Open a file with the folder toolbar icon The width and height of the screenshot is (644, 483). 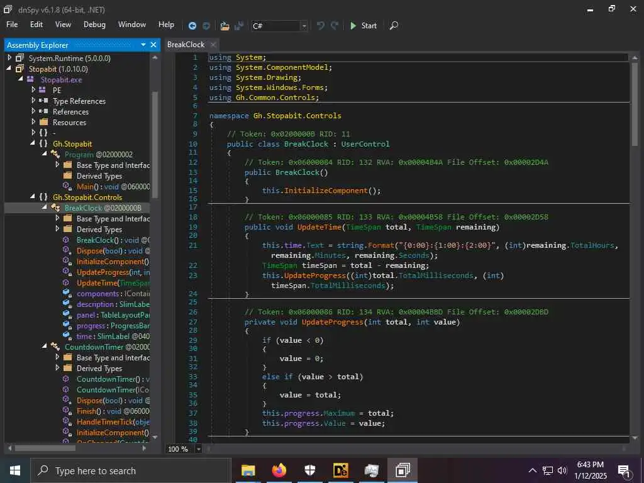tap(225, 26)
